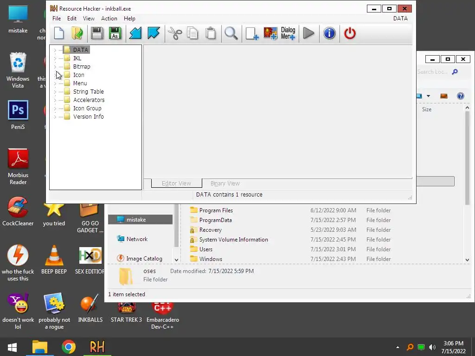Click the Add image resource icon
The image size is (475, 356).
270,33
